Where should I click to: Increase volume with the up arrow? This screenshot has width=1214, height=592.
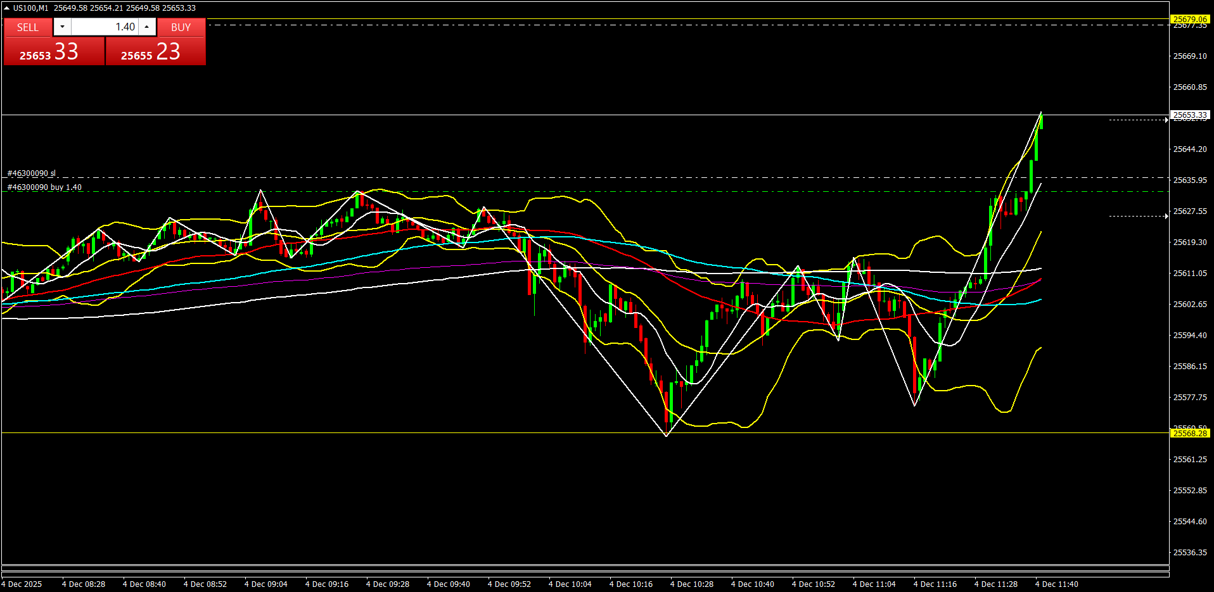tap(147, 27)
